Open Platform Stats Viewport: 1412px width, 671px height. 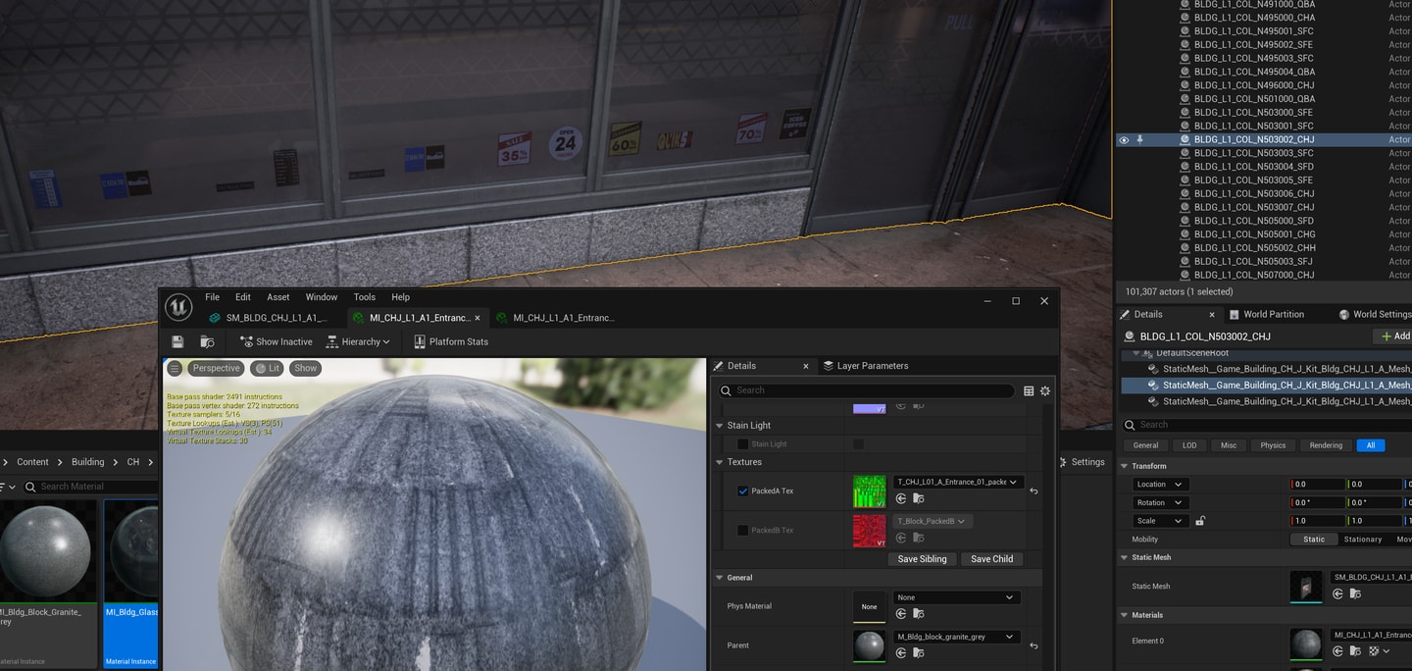click(451, 341)
